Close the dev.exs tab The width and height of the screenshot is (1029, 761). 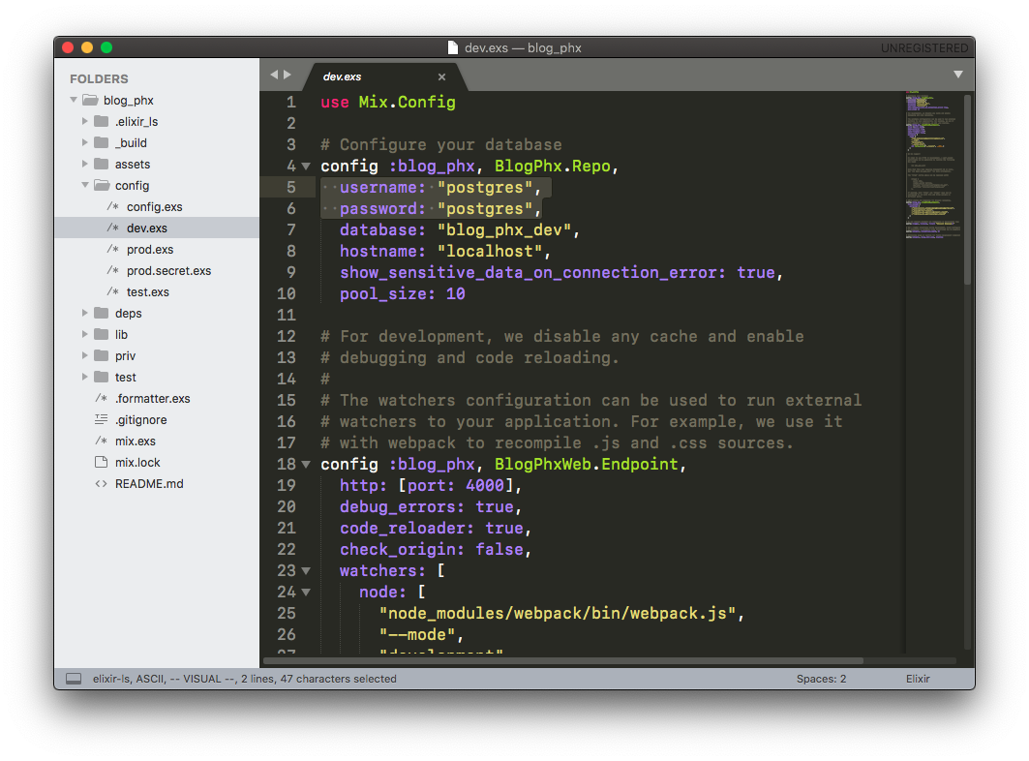(441, 76)
